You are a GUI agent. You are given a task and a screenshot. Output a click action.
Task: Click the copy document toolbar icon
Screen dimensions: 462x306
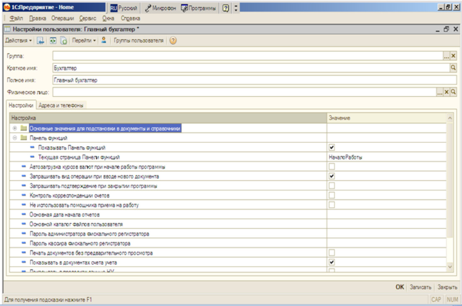pyautogui.click(x=64, y=41)
